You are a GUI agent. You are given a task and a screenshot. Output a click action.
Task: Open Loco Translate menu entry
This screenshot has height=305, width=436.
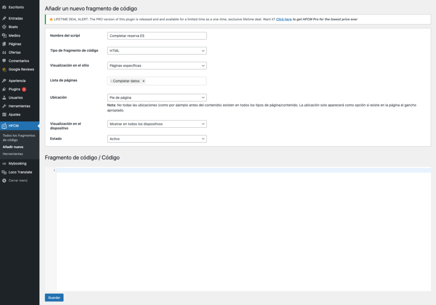20,172
